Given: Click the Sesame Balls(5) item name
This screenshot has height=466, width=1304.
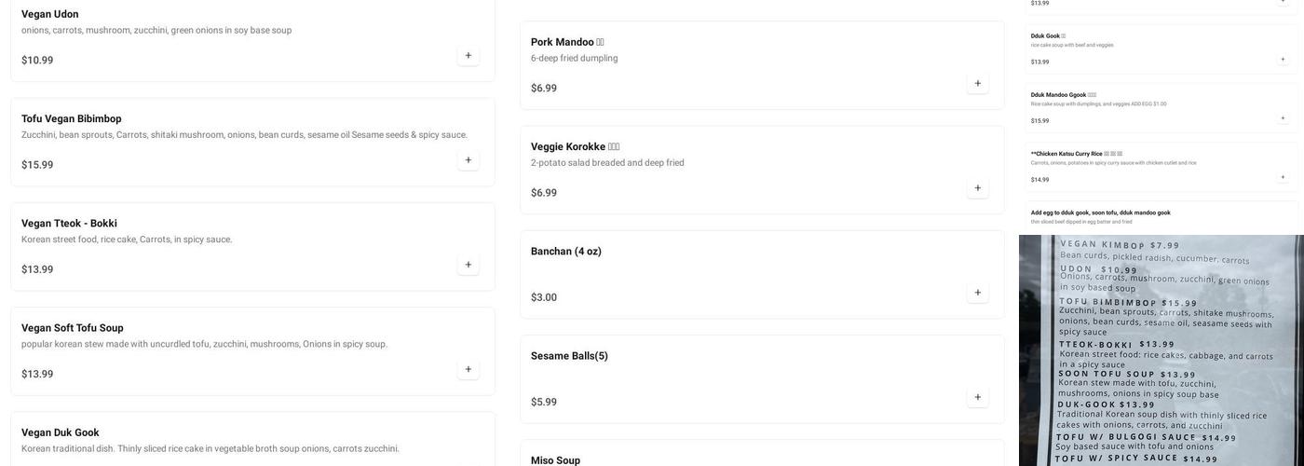Looking at the screenshot, I should (569, 356).
